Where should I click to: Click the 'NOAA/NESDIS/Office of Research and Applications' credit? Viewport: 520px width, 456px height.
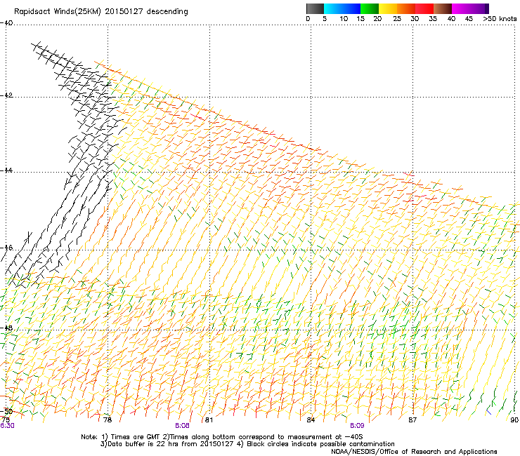414,452
